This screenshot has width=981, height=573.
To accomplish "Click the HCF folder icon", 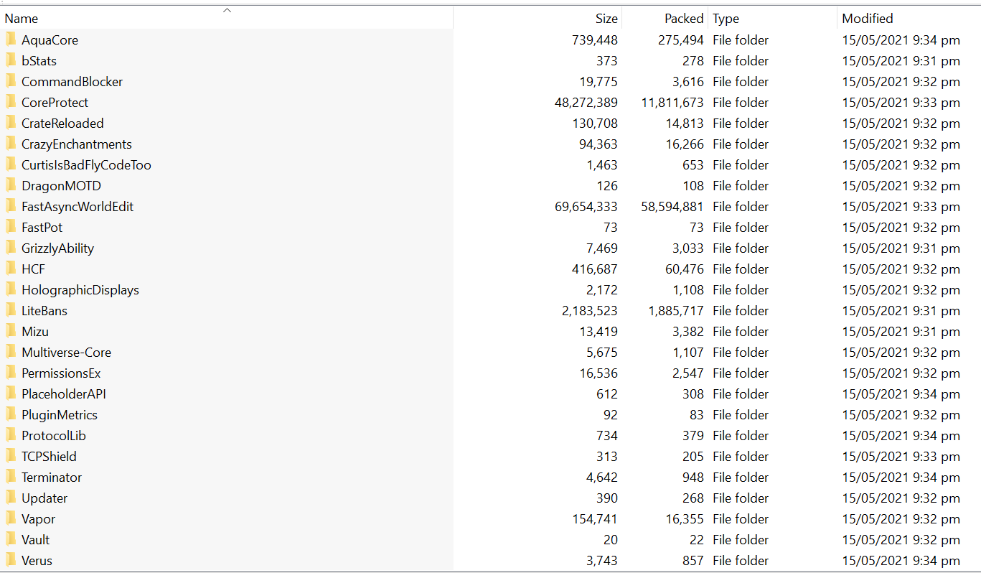I will click(x=11, y=269).
